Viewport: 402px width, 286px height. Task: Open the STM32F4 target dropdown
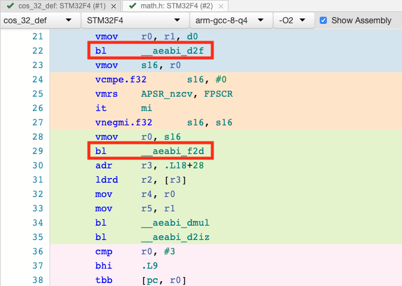pyautogui.click(x=135, y=20)
